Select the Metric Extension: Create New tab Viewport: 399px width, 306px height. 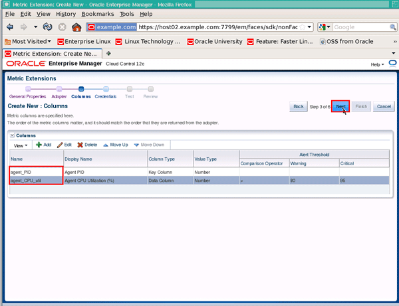[x=53, y=54]
